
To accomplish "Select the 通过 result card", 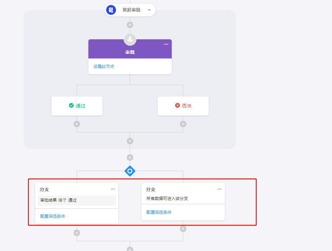I will tap(77, 106).
